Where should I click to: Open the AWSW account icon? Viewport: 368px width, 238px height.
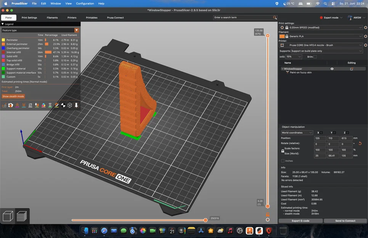pyautogui.click(x=350, y=18)
